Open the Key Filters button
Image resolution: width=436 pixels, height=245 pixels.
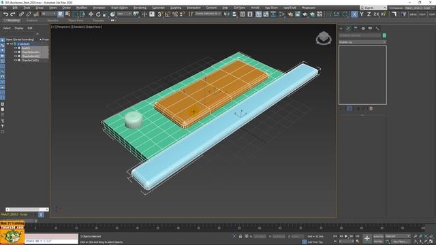coord(401,242)
